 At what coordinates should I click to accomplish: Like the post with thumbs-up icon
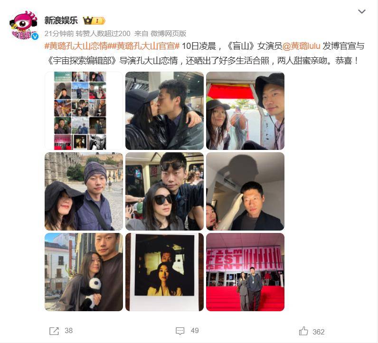tap(303, 331)
